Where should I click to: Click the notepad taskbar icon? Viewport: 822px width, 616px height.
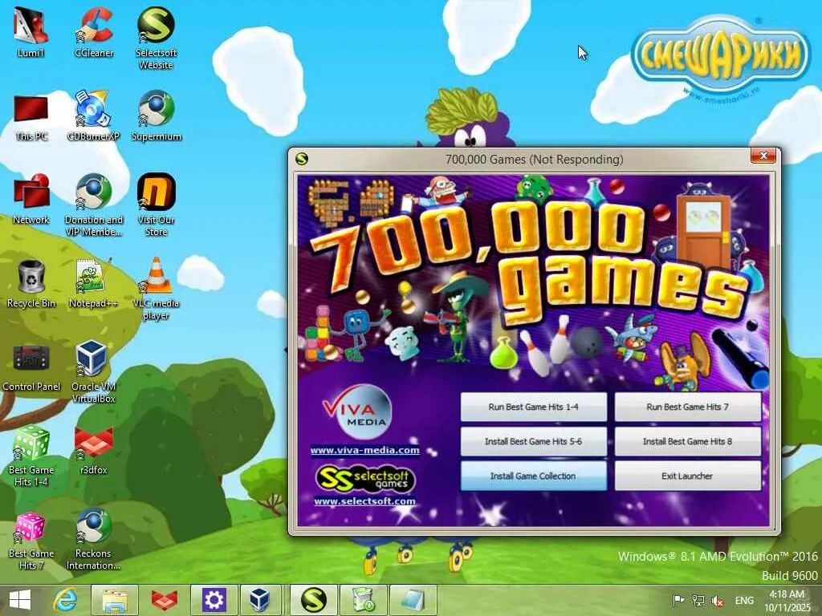(x=413, y=600)
